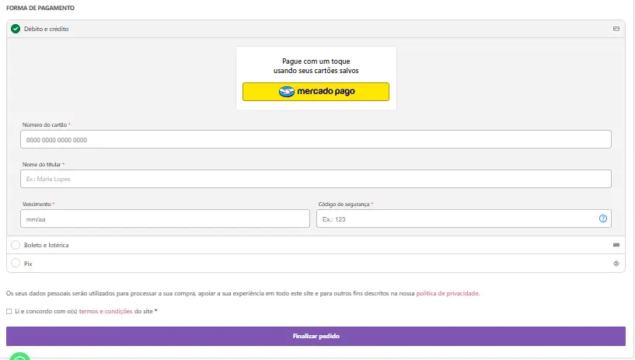Choose the Pix radio button
The width and height of the screenshot is (635, 360).
click(16, 264)
